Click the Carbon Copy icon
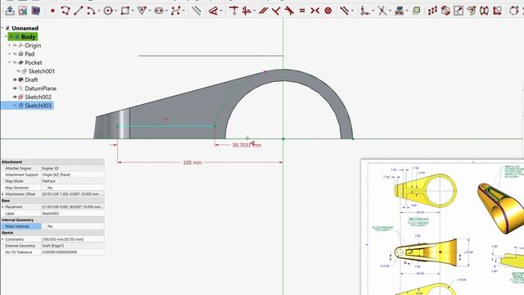 (x=417, y=11)
